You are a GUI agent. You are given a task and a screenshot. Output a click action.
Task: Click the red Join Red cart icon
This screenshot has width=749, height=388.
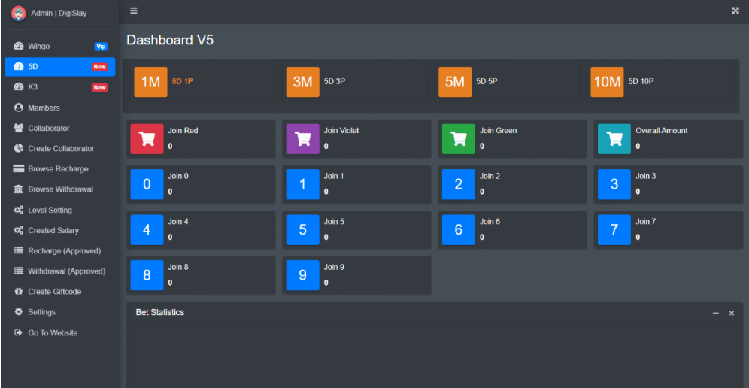coord(147,138)
